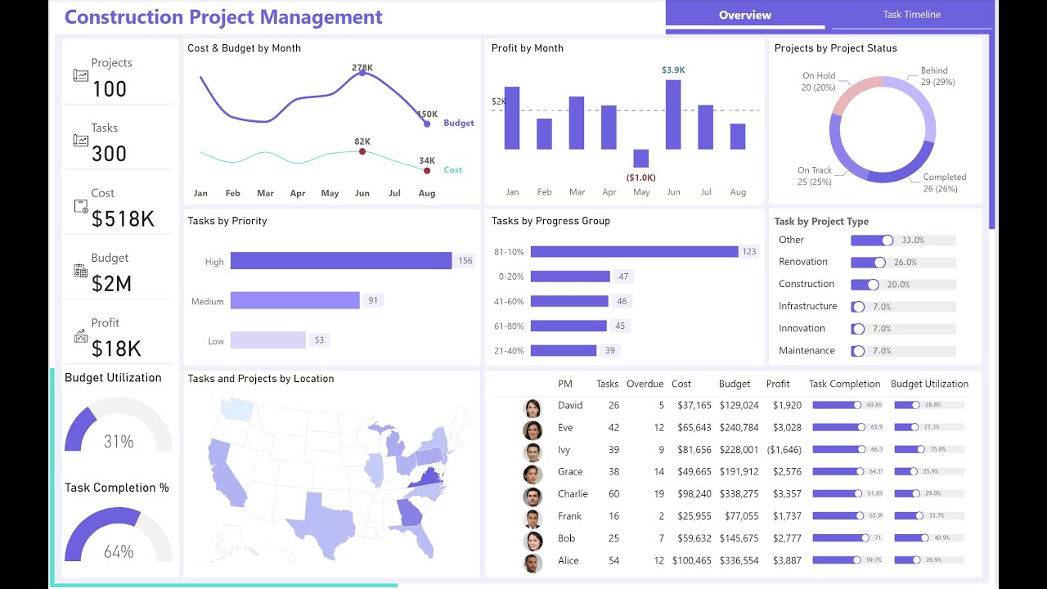The image size is (1047, 589).
Task: Select Ivy's avatar photo
Action: 532,452
